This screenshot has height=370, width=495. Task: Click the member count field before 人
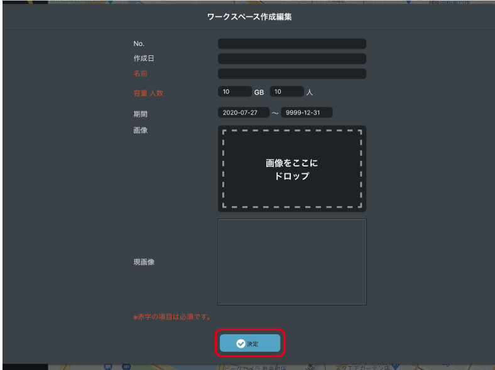click(x=286, y=92)
